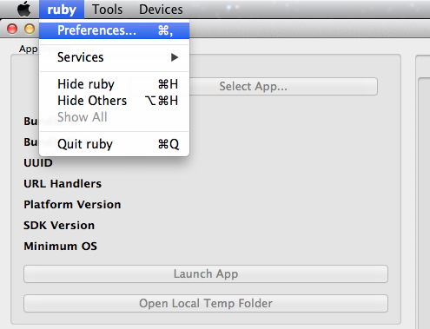This screenshot has width=430, height=329.
Task: Click the Platform Version label
Action: click(x=72, y=205)
